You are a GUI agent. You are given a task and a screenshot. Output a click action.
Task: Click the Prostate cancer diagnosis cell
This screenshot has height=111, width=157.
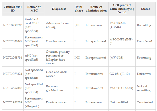[59, 102]
